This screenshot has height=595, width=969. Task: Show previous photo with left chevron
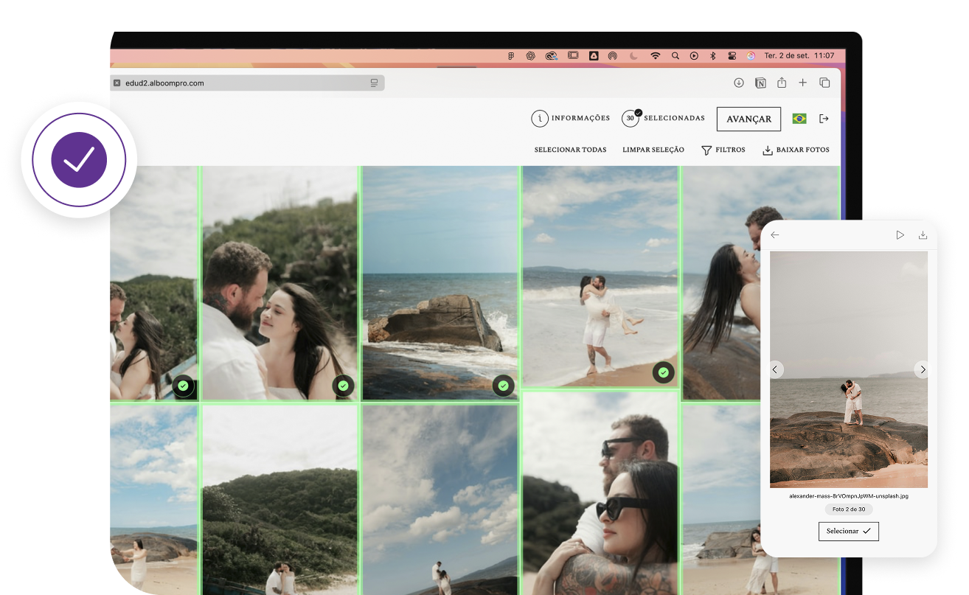775,369
